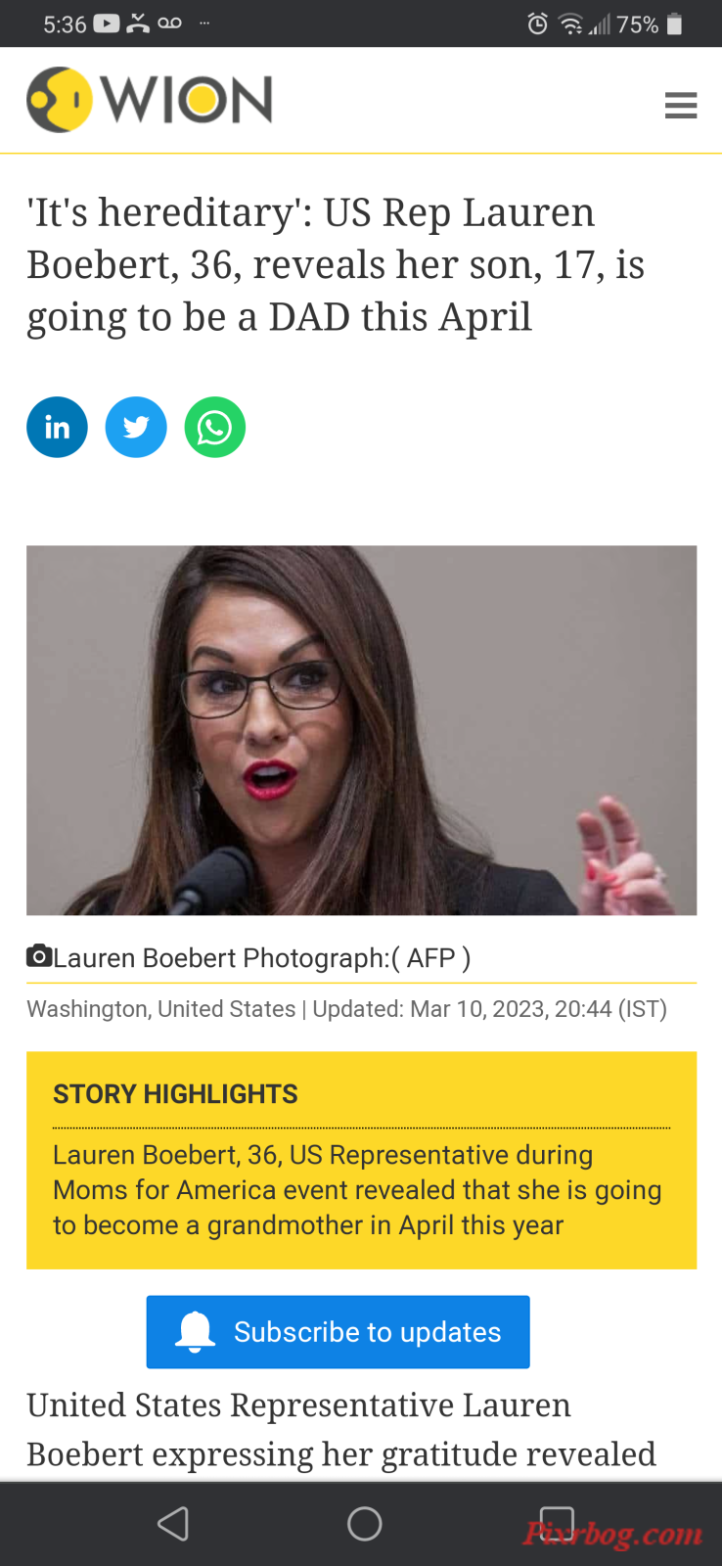Select the Story Highlights heading
Screen dimensions: 722x1566
point(175,1094)
